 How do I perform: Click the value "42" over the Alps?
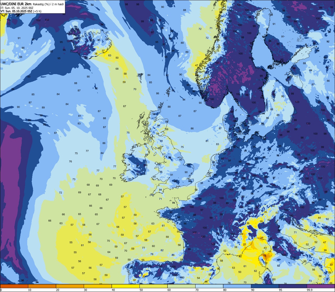[x=269, y=220]
